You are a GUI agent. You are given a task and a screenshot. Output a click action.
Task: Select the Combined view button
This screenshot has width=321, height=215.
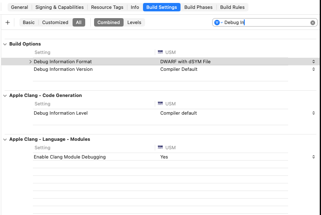108,22
